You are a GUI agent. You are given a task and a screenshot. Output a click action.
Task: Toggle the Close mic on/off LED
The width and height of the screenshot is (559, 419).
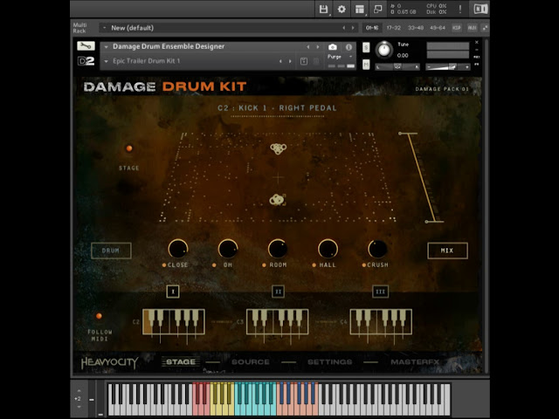(x=164, y=265)
